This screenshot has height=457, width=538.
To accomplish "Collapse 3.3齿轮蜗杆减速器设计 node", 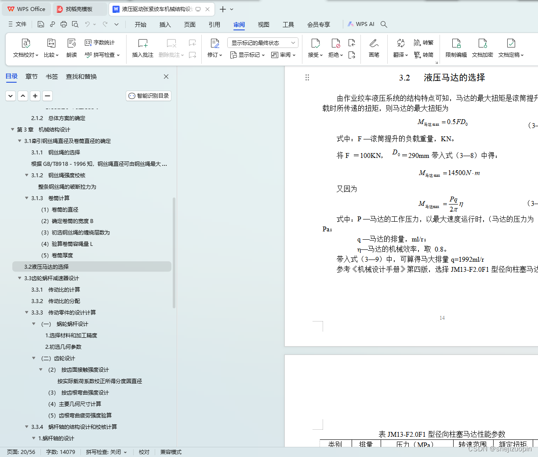I will pos(19,278).
